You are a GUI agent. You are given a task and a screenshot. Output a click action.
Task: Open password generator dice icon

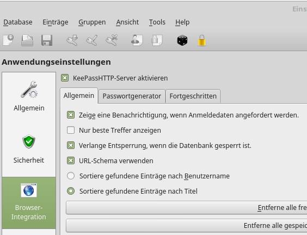tap(182, 40)
